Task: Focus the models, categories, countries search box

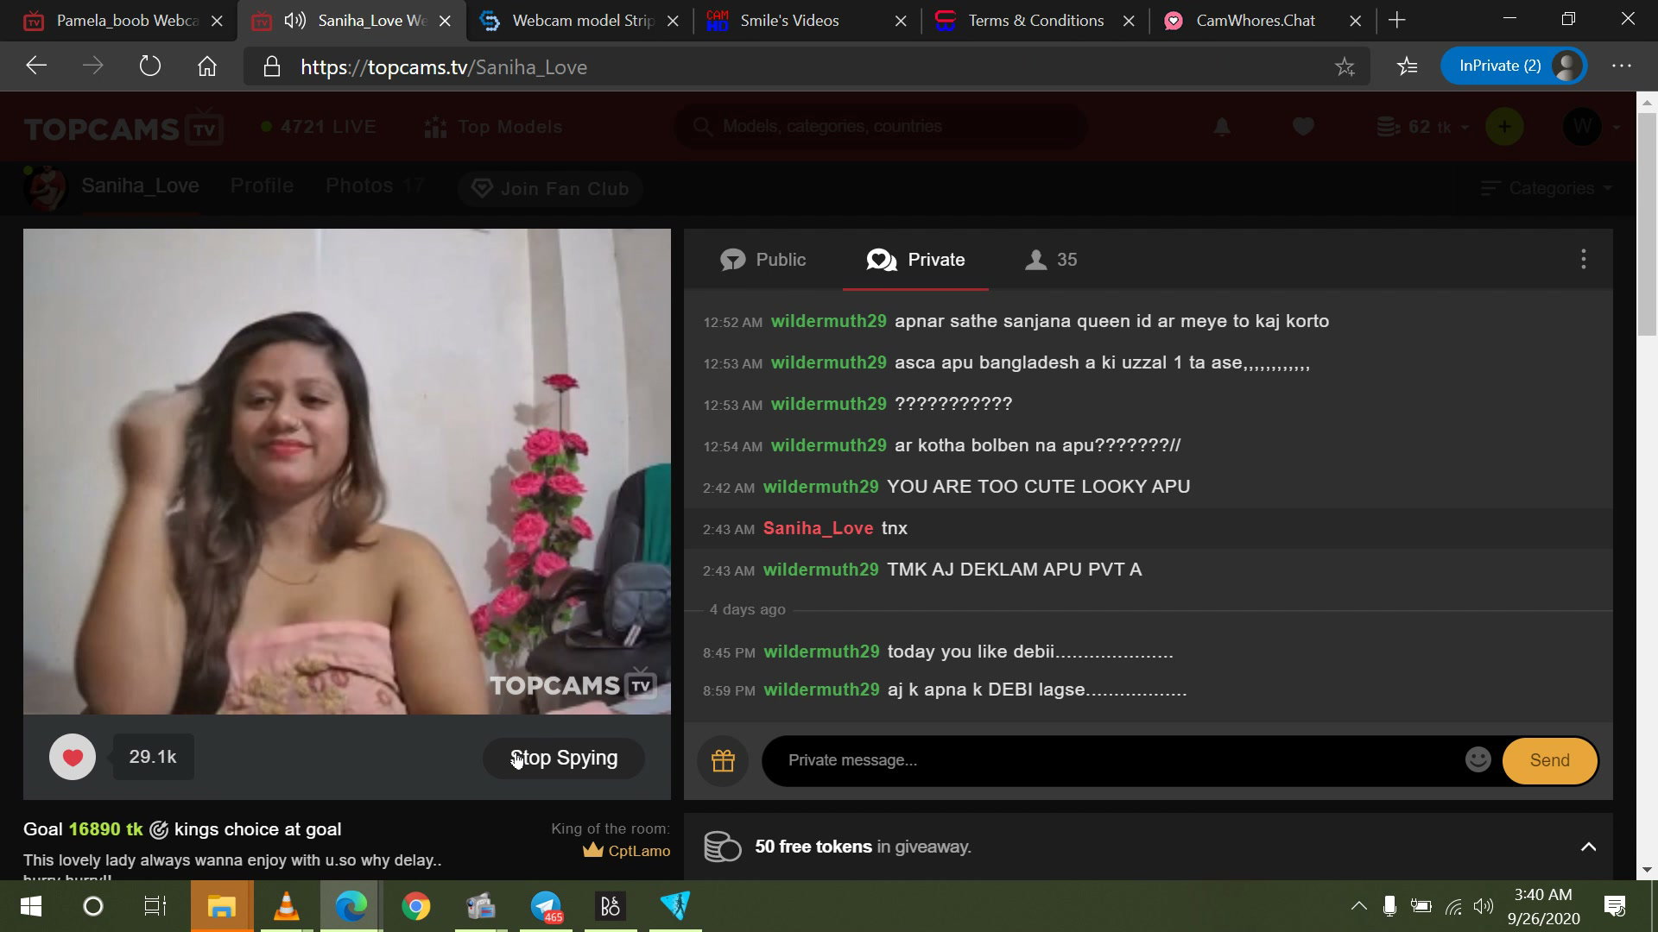Action: (881, 127)
